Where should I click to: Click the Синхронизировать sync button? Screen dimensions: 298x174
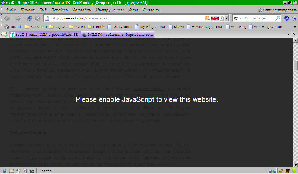(x=277, y=10)
